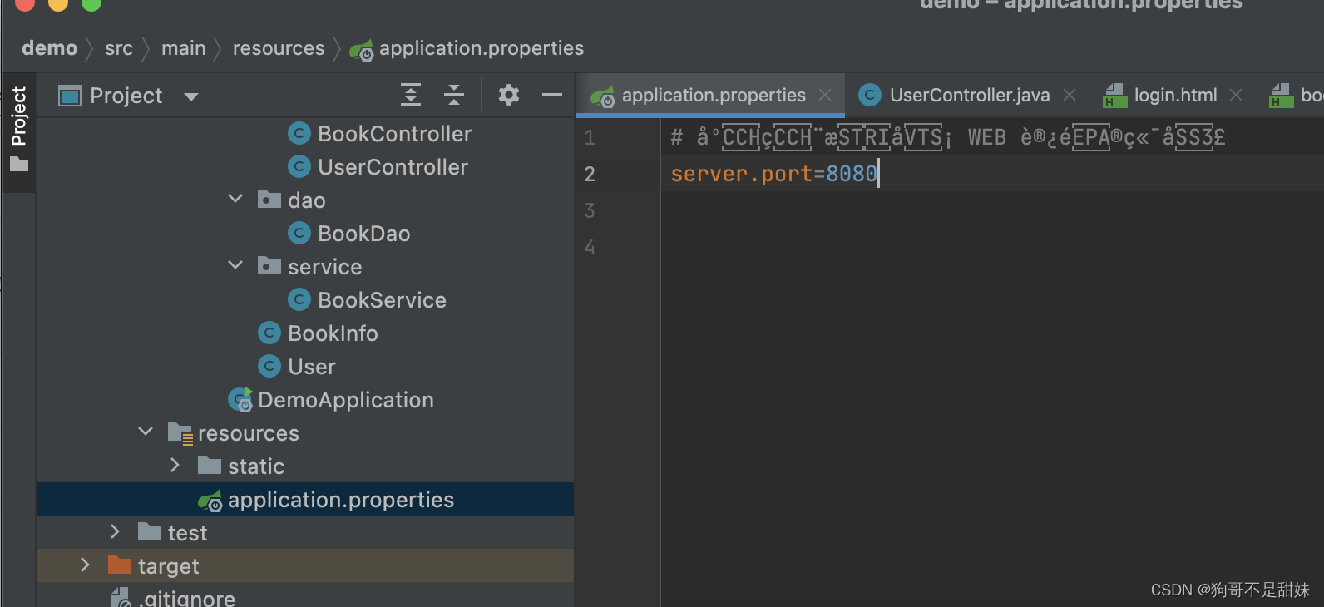Click the BookDao class icon

click(299, 233)
